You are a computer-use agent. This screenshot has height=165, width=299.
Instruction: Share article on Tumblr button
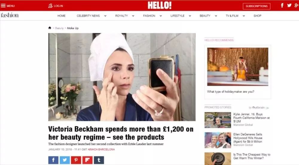(x=99, y=160)
